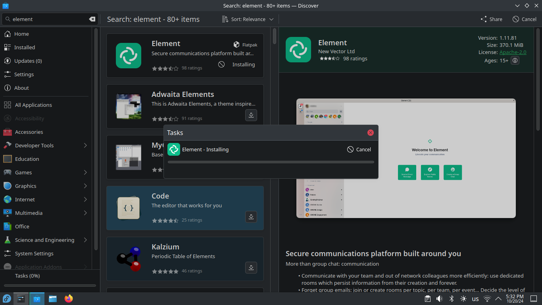Select the Accessories category
Screen dimensions: 542x305
[46, 132]
